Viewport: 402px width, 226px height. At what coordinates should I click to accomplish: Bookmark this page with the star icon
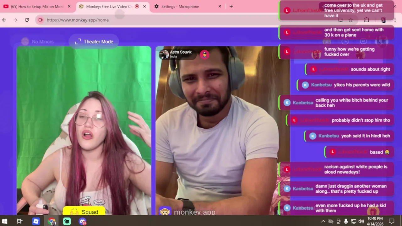pyautogui.click(x=351, y=20)
